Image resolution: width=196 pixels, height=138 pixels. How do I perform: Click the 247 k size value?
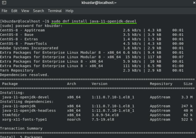[187, 106]
